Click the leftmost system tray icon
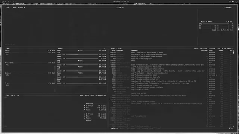The image size is (239, 134). [230, 1]
